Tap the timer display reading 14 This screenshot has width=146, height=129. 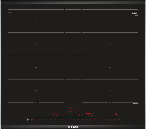coord(115,114)
